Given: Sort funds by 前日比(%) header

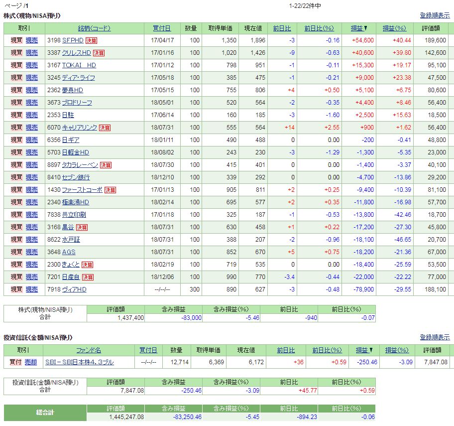Looking at the screenshot, I should pos(327,350).
